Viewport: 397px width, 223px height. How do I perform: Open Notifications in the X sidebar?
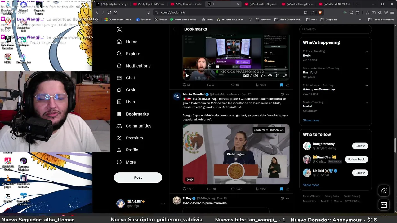point(134,66)
